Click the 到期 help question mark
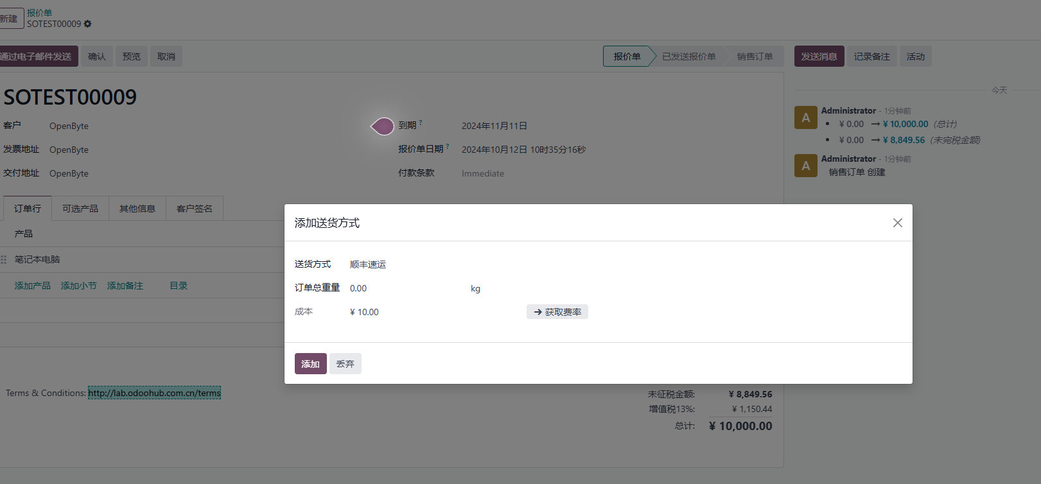Screen dimensions: 1041x484 (x=421, y=123)
